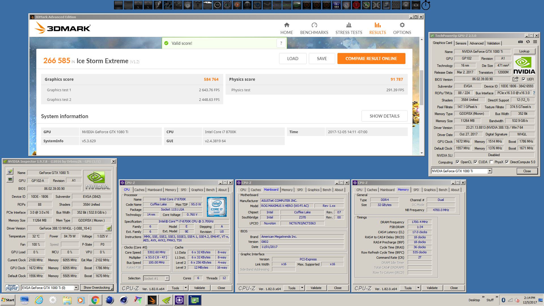Click the top-left sensor monitoring icon in NVIDIA Inspector
This screenshot has width=544, height=306.
(x=10, y=171)
